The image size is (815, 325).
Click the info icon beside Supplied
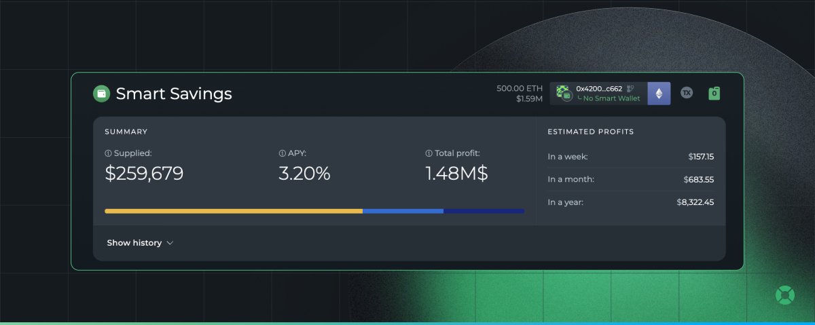(x=108, y=153)
